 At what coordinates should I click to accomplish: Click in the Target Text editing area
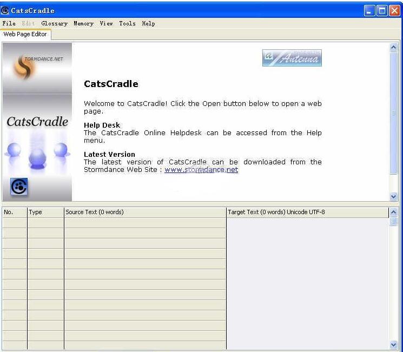pos(308,283)
